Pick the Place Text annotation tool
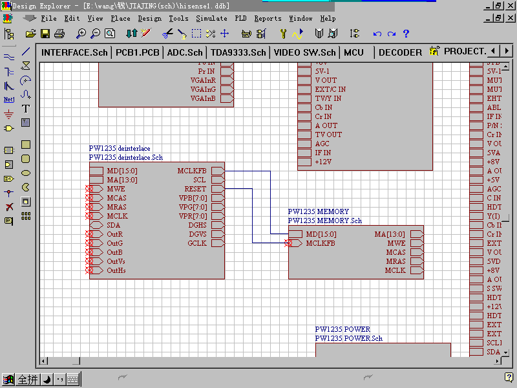The image size is (517, 388). coord(26,109)
